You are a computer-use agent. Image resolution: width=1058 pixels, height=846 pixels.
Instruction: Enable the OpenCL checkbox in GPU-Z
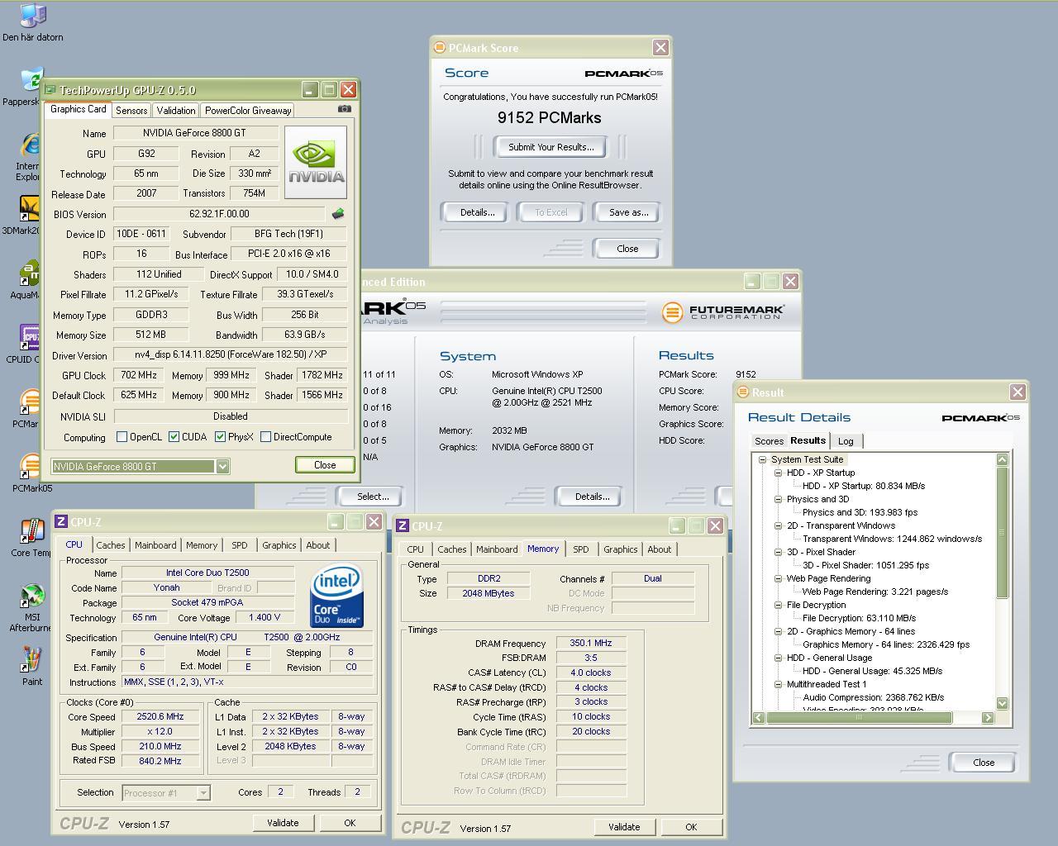click(122, 437)
